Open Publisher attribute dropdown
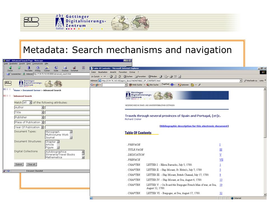Image resolution: width=269 pixels, height=202 pixels. tap(43, 117)
